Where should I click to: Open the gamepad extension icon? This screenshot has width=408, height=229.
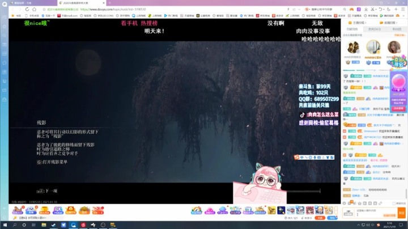pyautogui.click(x=351, y=10)
